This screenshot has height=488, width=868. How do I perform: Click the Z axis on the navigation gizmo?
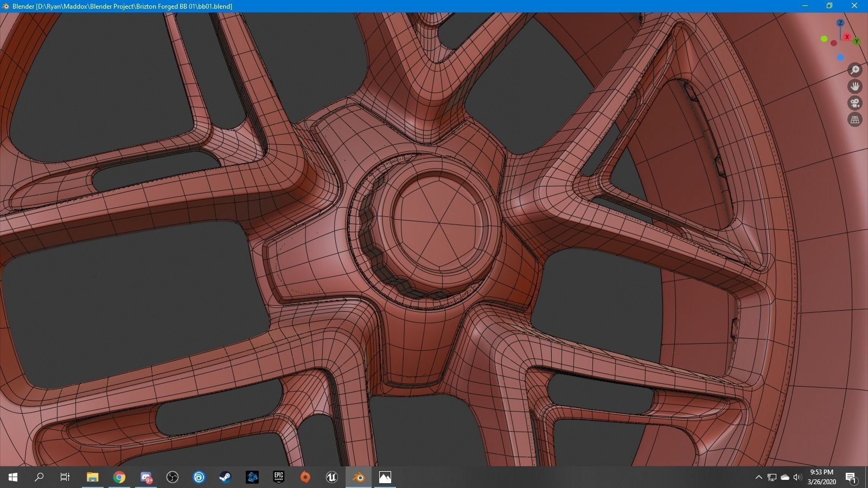[840, 23]
